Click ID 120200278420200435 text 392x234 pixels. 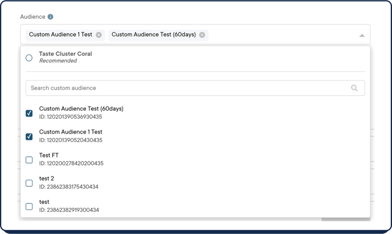pyautogui.click(x=71, y=163)
